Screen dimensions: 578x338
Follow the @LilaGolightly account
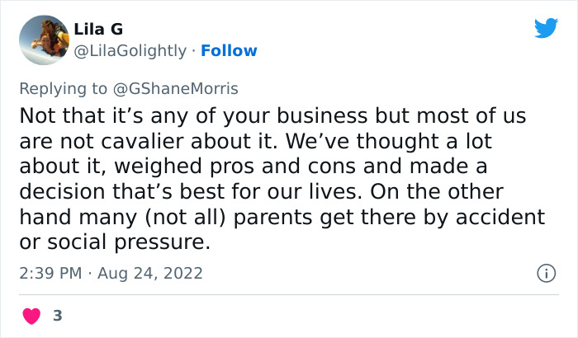[229, 50]
